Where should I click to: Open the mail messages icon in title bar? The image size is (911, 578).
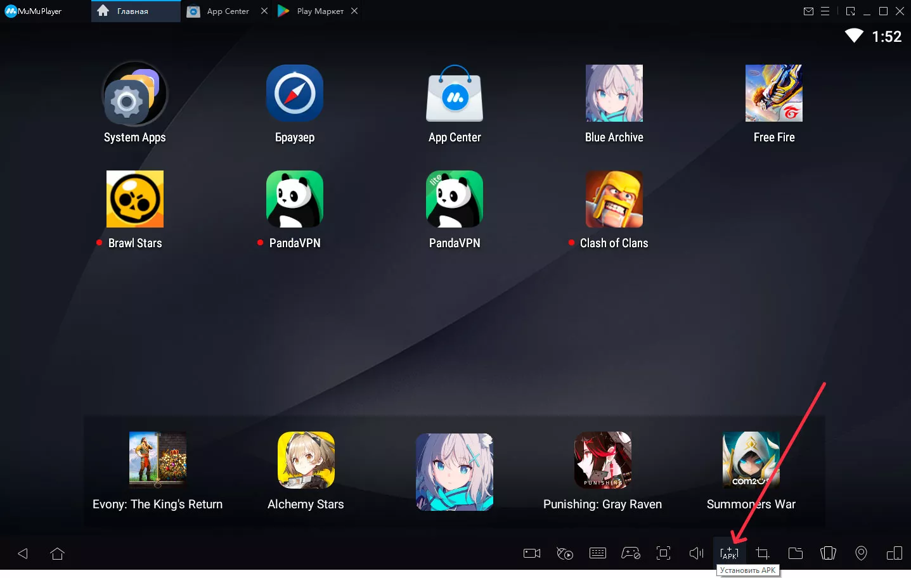pos(808,11)
